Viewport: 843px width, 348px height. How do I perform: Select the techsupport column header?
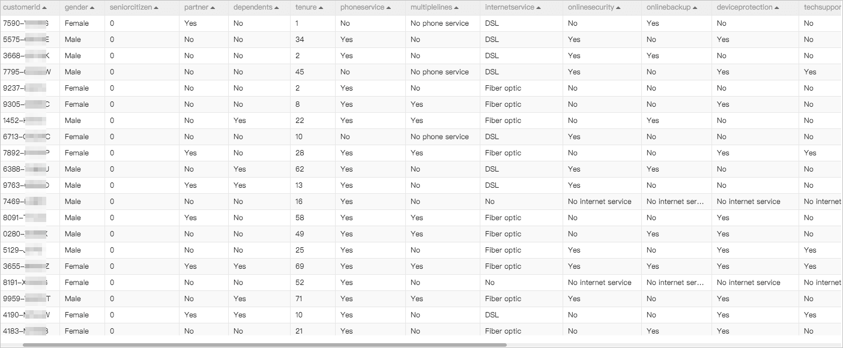click(x=823, y=8)
